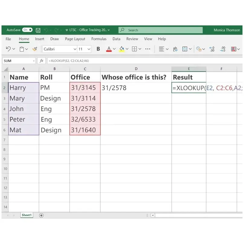The height and width of the screenshot is (244, 244).
Task: Open the Font Size dropdown
Action: [x=85, y=49]
